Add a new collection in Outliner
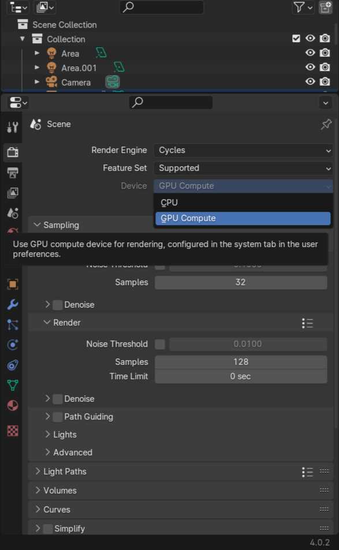The width and height of the screenshot is (339, 550). pyautogui.click(x=325, y=7)
